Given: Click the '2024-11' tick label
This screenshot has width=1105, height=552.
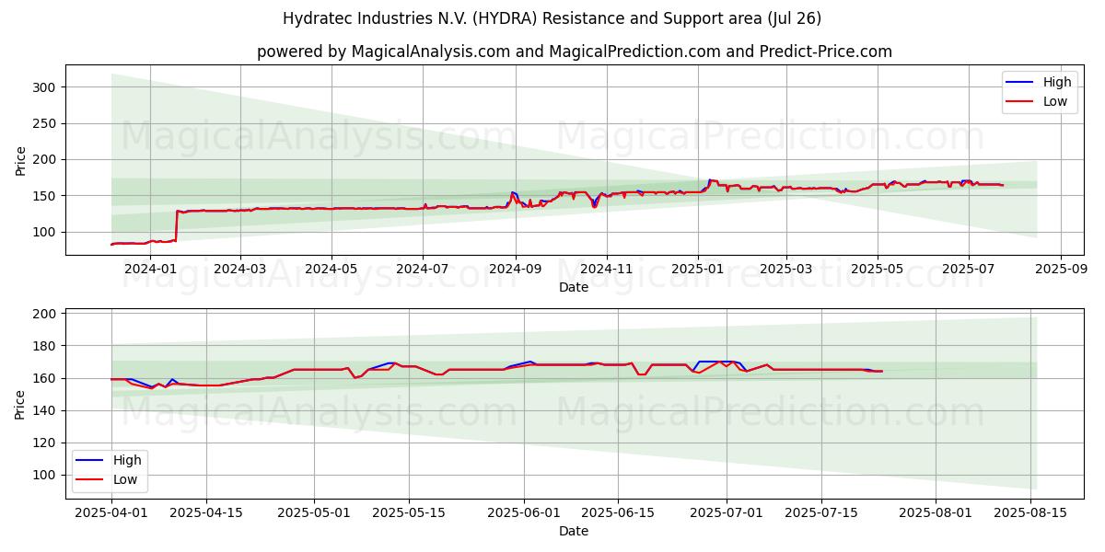Looking at the screenshot, I should point(606,270).
